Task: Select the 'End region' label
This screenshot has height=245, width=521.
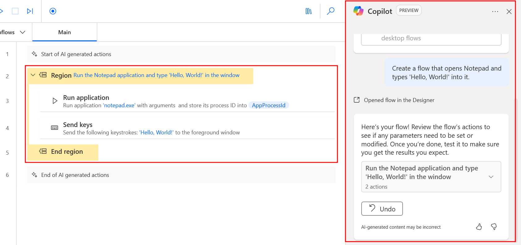Action: [x=67, y=152]
